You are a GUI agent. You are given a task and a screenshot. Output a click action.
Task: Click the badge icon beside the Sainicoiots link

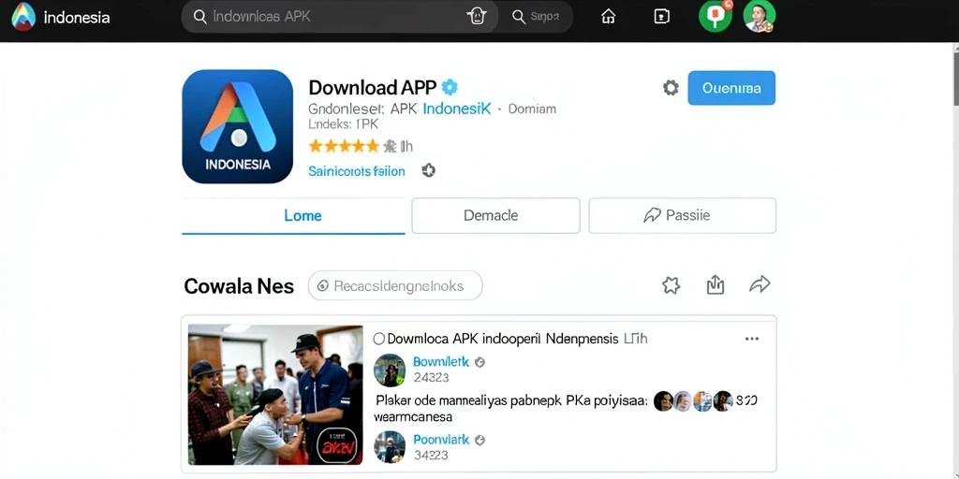tap(429, 170)
